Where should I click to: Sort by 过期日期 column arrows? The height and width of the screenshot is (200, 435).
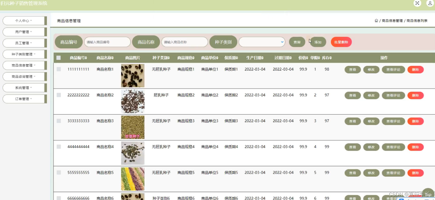click(291, 58)
